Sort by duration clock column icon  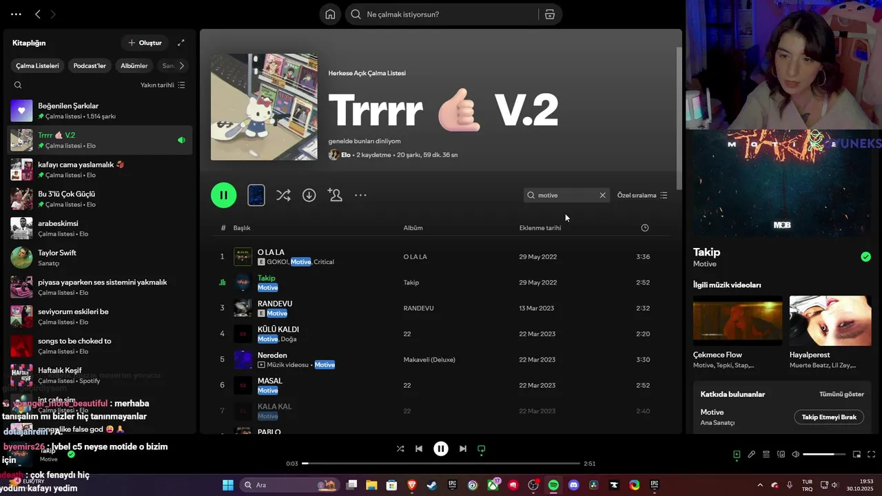[645, 228]
